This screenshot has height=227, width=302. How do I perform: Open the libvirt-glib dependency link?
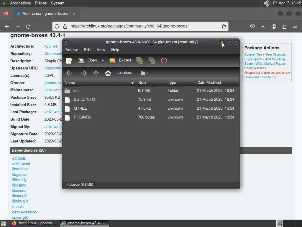pos(20,201)
